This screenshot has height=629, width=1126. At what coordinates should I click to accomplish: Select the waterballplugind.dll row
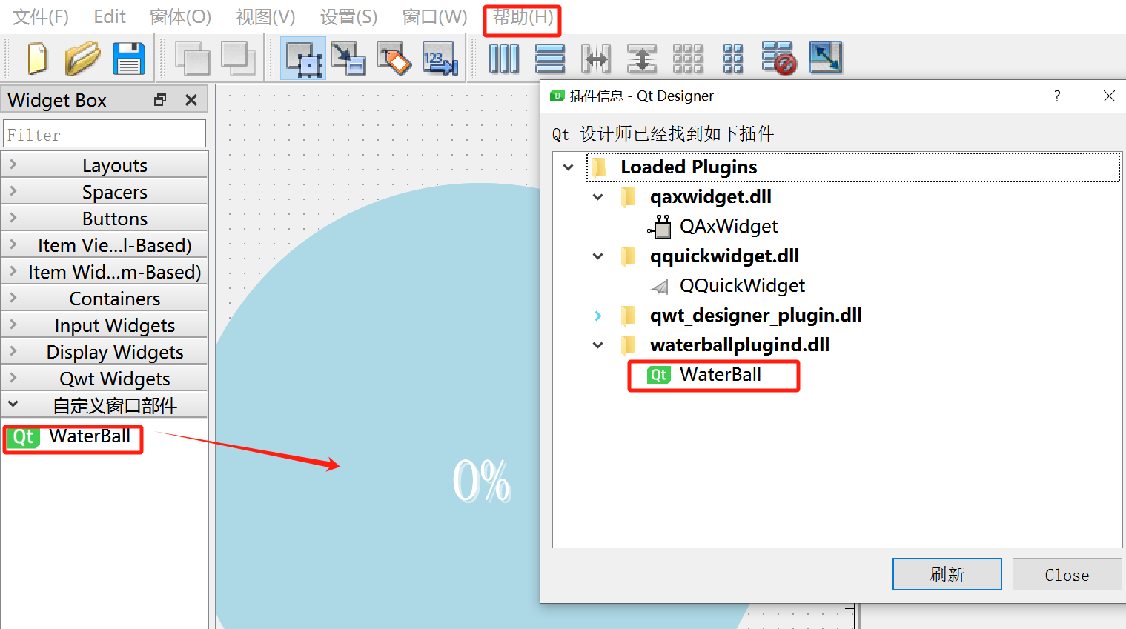coord(740,345)
